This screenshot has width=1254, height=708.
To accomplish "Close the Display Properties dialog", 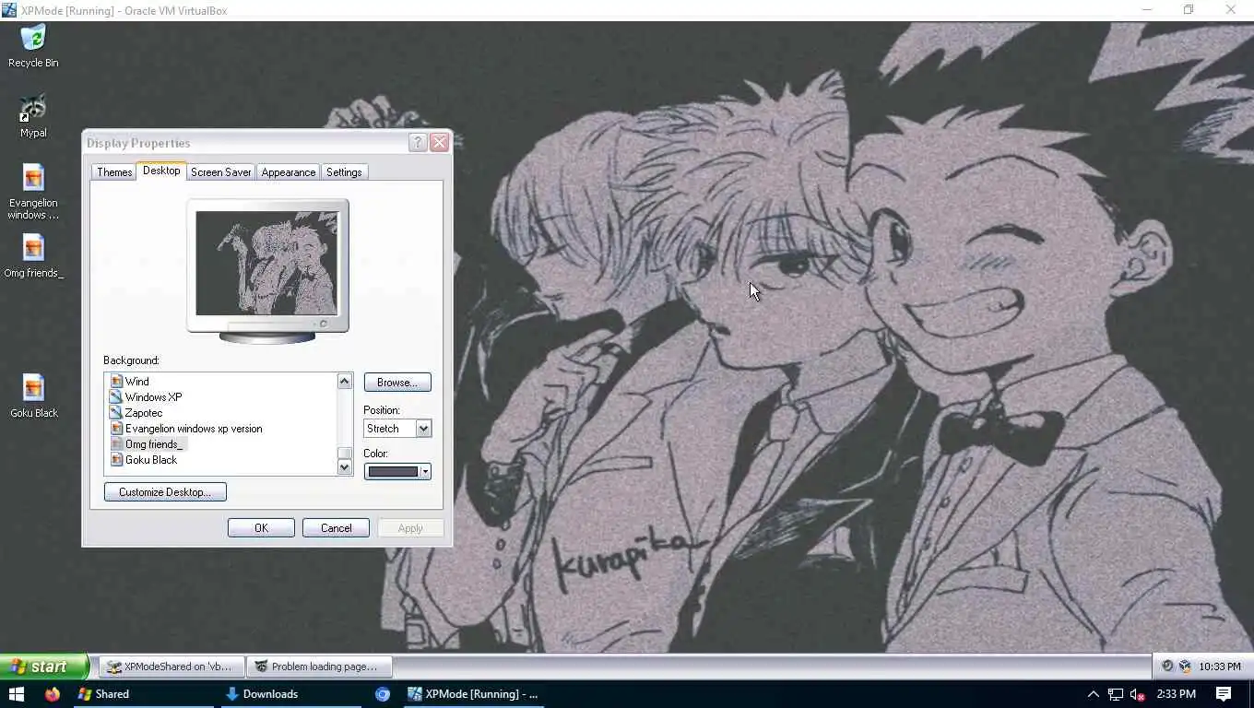I will (x=439, y=142).
